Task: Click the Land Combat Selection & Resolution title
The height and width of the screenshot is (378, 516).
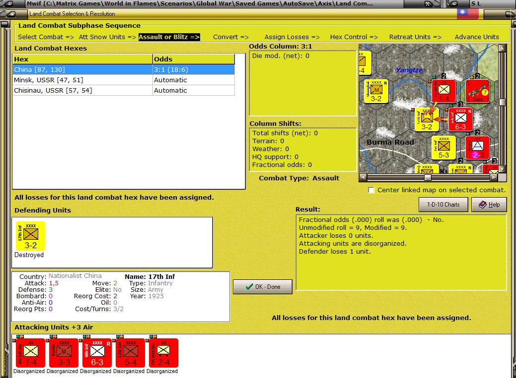Action: (x=72, y=14)
